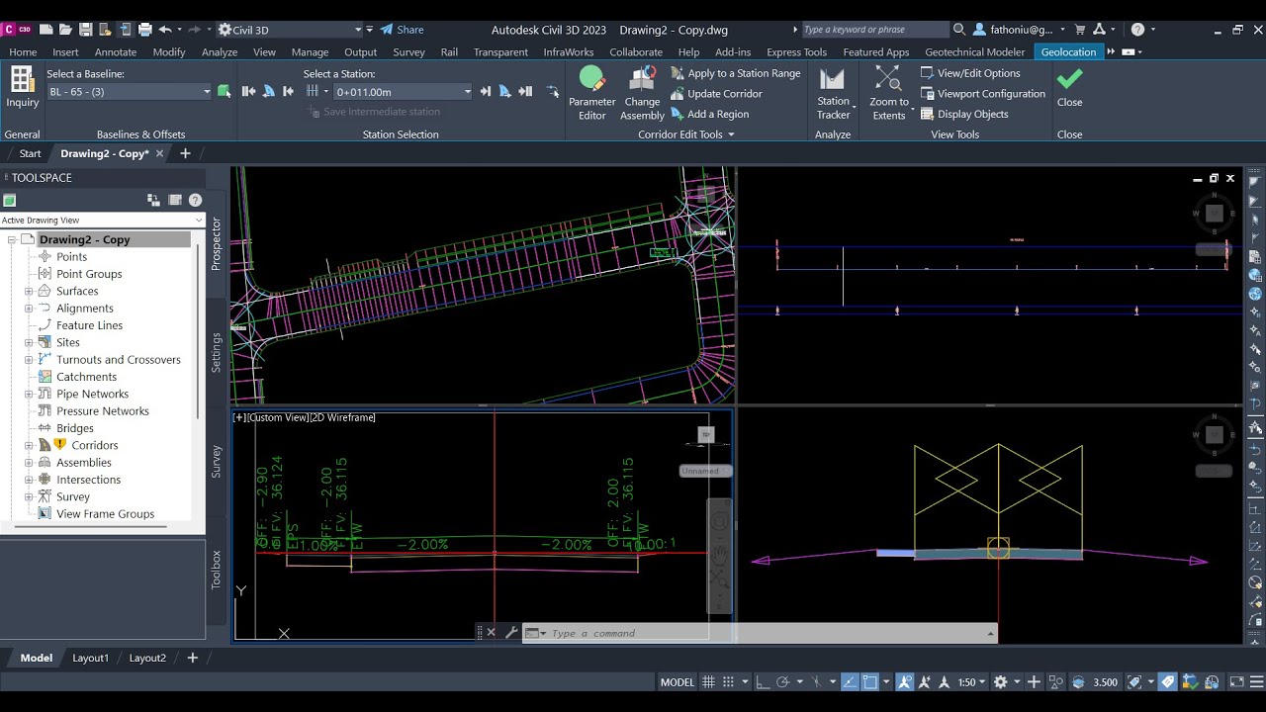Screen dimensions: 1266x712
Task: Open the Select a Baseline dropdown
Action: click(130, 92)
